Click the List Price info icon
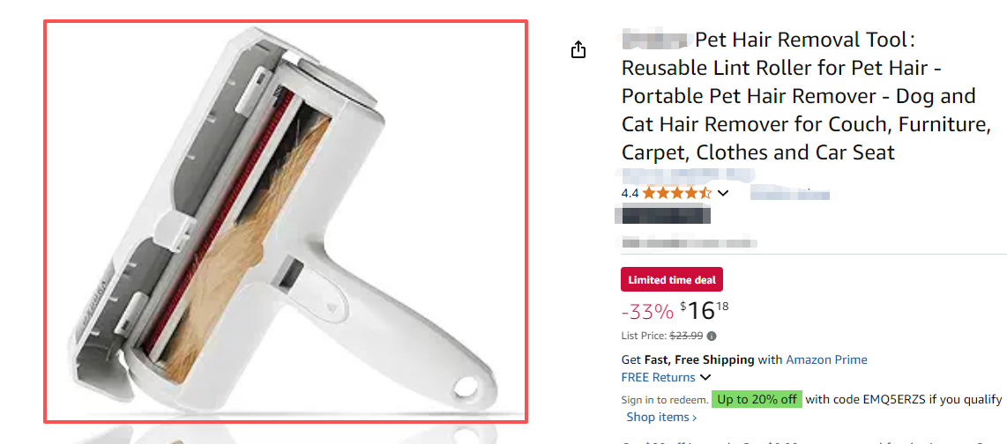 tap(712, 336)
